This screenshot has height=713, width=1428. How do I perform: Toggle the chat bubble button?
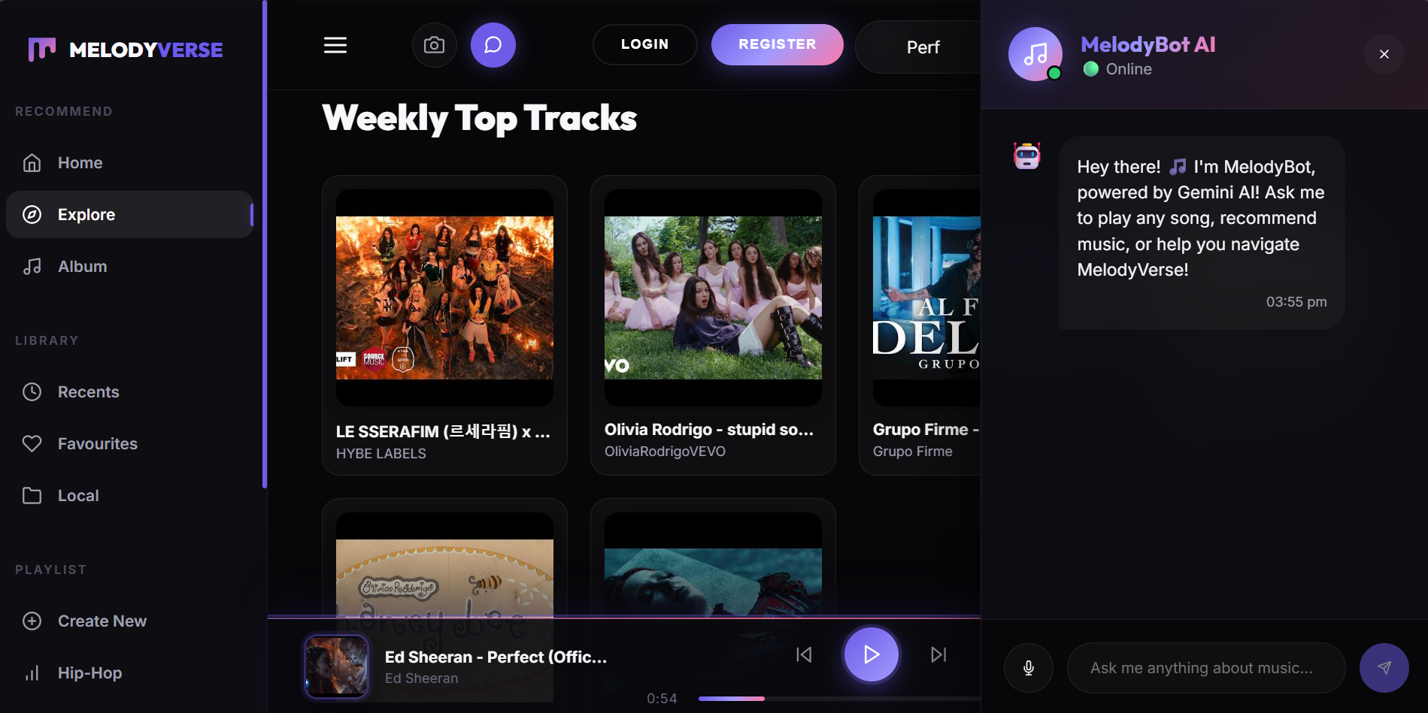[493, 45]
